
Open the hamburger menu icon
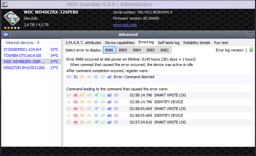(x=251, y=35)
